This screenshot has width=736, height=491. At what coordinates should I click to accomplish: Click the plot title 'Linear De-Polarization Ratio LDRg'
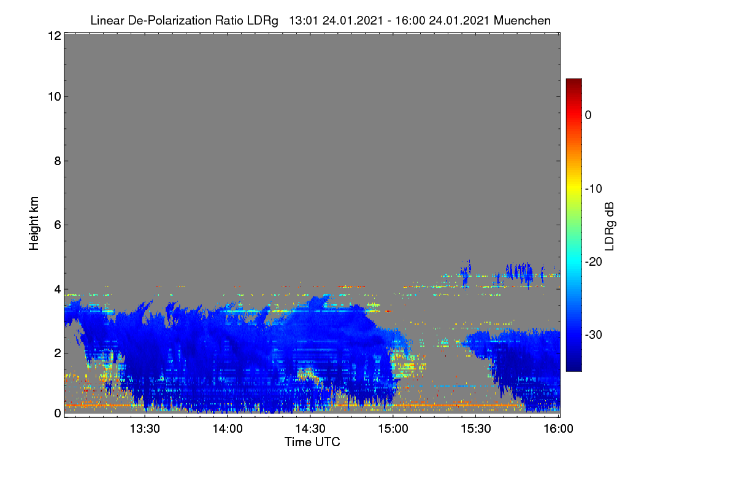click(184, 21)
